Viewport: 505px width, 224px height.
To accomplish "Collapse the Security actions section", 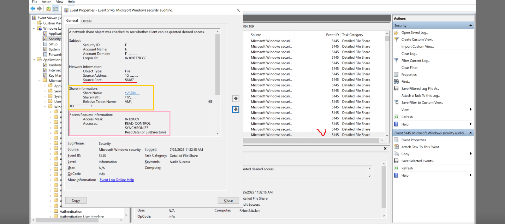I will (471, 25).
